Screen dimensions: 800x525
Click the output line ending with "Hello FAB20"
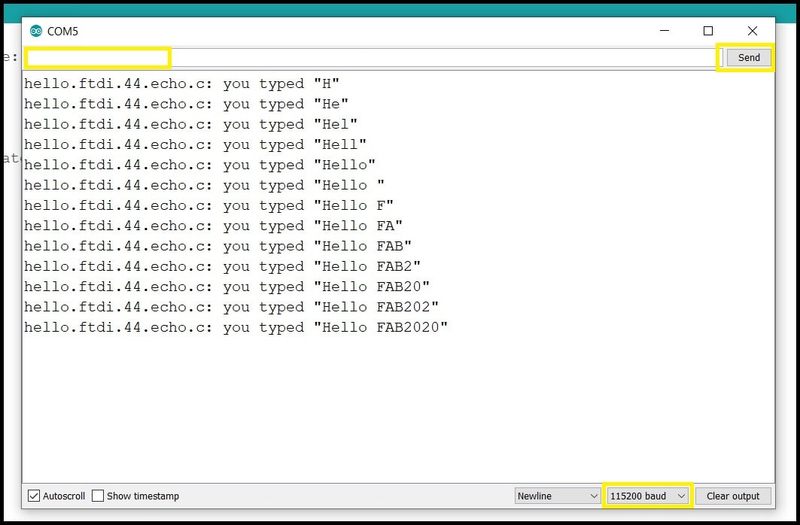(227, 287)
